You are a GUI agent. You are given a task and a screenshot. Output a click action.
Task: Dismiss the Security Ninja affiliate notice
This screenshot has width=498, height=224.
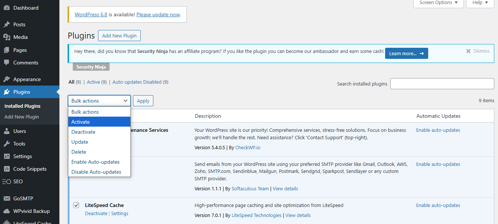[x=478, y=51]
